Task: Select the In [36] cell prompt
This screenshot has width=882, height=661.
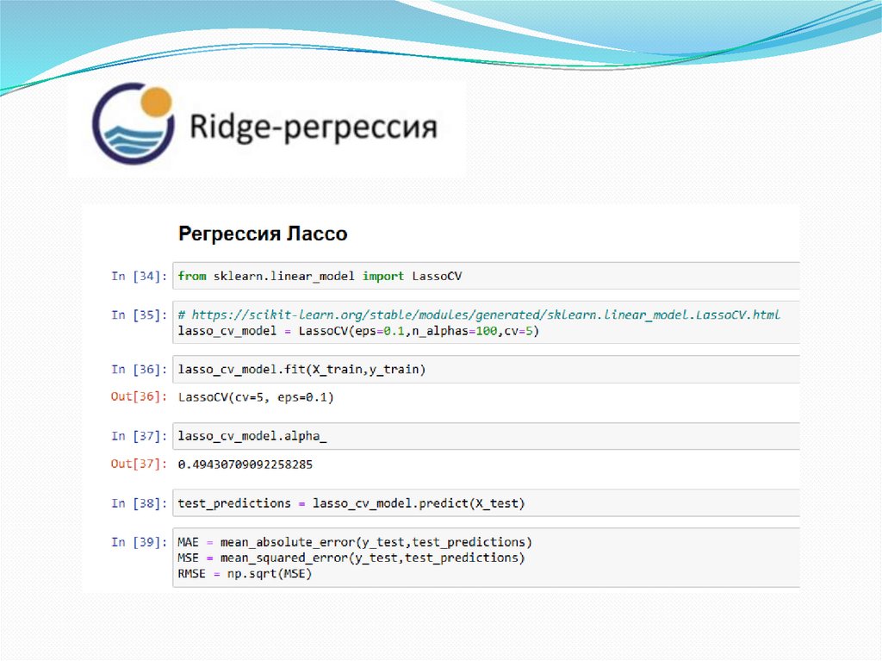Action: tap(137, 370)
